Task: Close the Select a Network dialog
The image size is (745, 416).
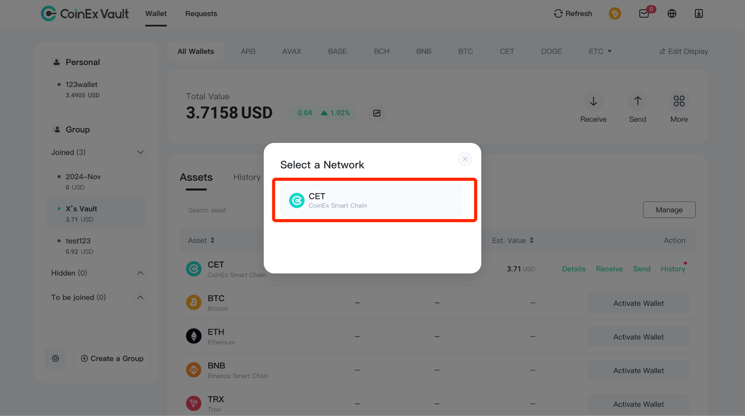Action: (x=465, y=159)
